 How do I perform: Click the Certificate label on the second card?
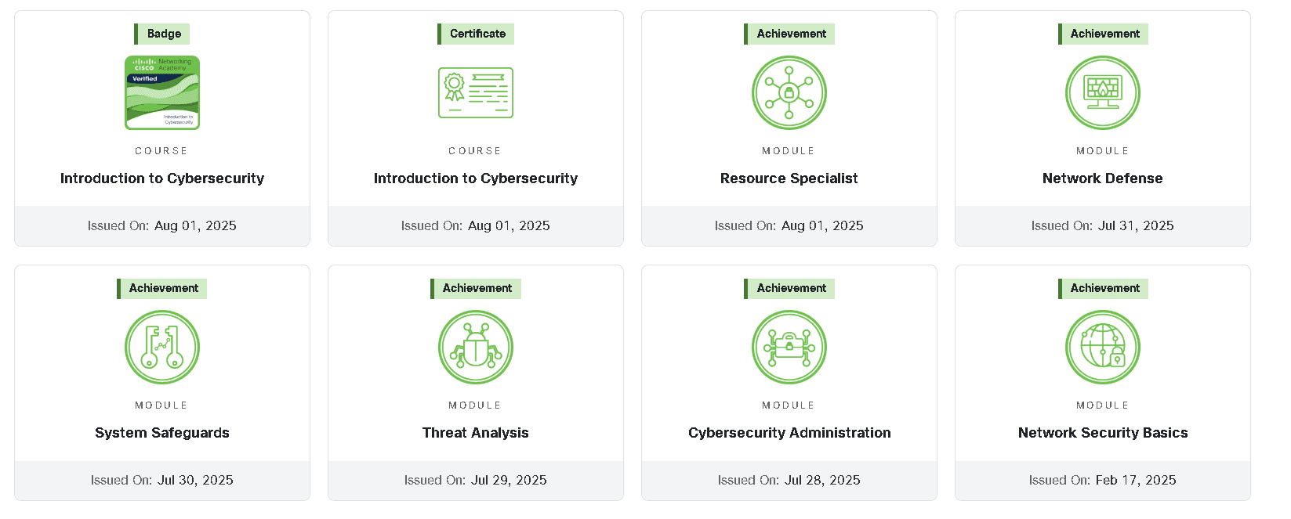pyautogui.click(x=475, y=34)
